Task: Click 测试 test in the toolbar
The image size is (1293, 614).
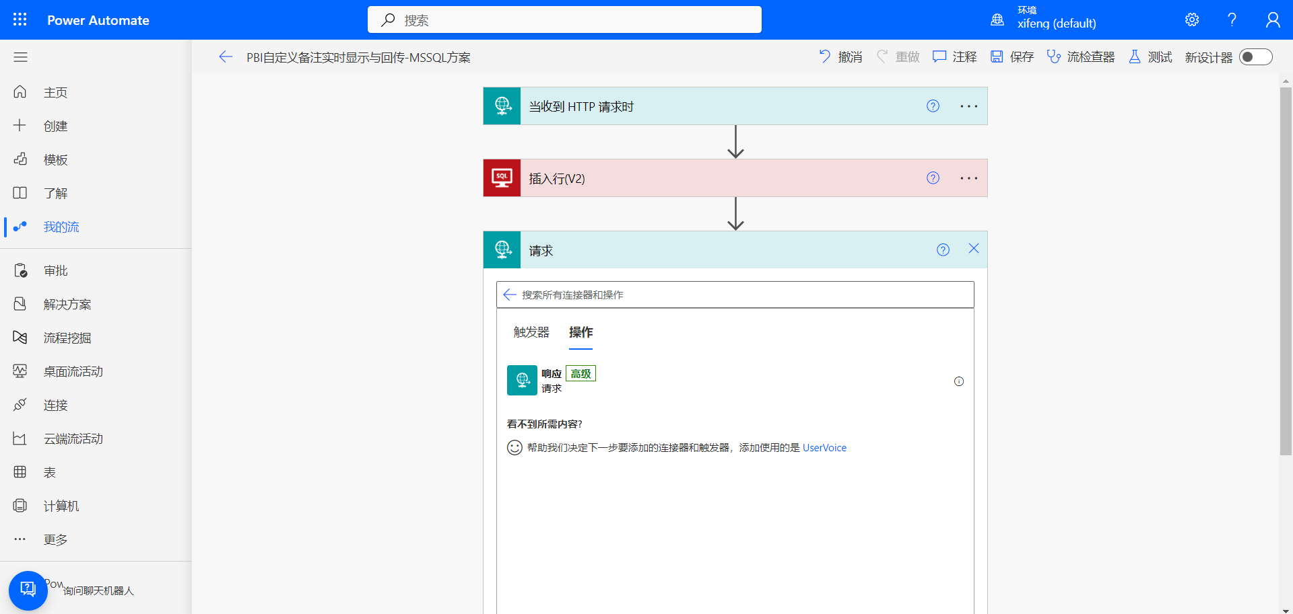Action: (1150, 57)
